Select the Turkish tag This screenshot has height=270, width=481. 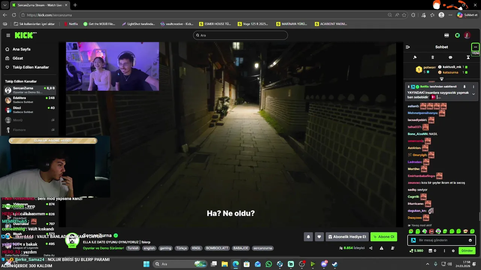click(133, 248)
